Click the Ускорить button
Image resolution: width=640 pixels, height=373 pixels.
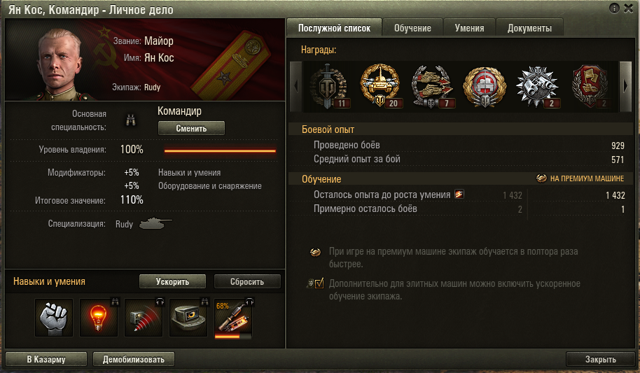pos(172,281)
